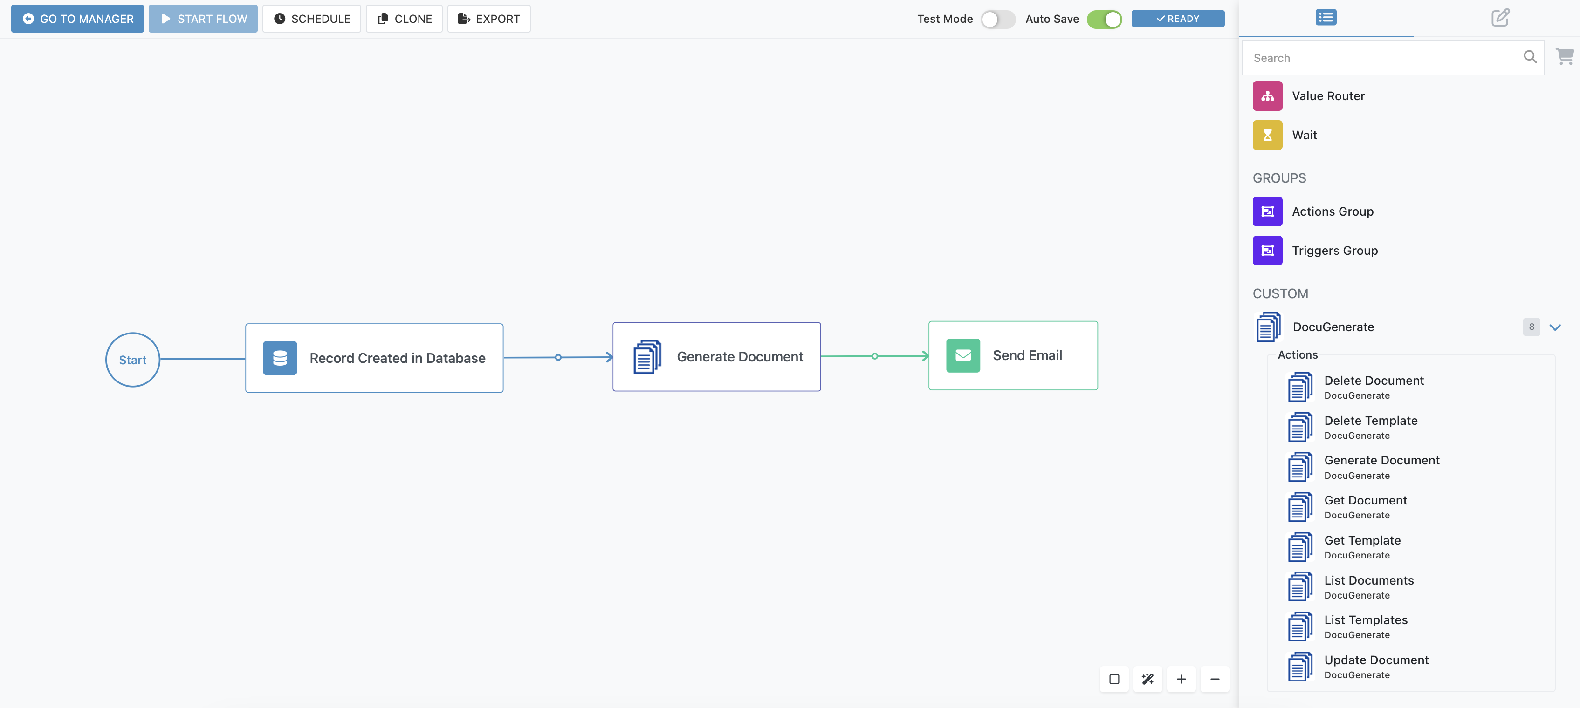Select the Wait hourglass icon
The image size is (1580, 708).
pos(1267,135)
